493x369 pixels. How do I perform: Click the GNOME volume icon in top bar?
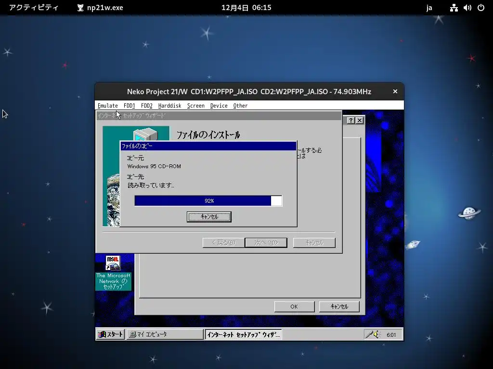point(467,8)
